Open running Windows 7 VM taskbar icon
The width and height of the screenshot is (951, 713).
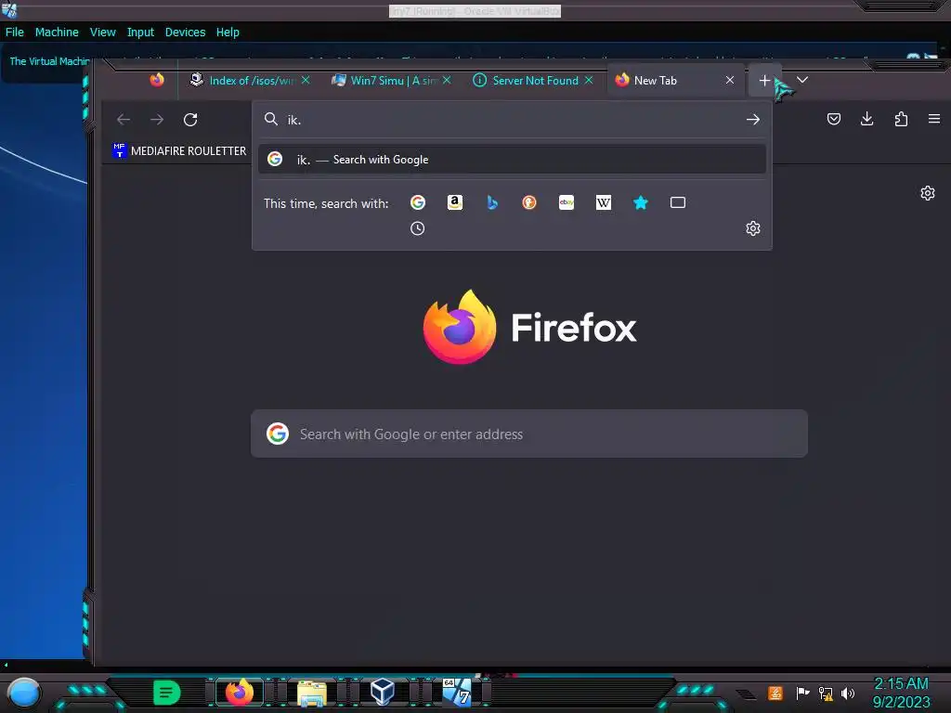coord(456,692)
